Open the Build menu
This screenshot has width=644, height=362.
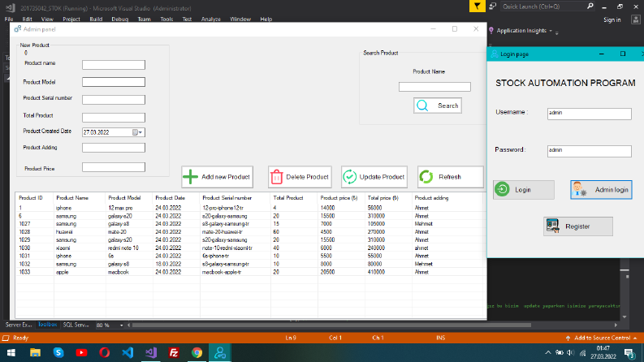96,19
